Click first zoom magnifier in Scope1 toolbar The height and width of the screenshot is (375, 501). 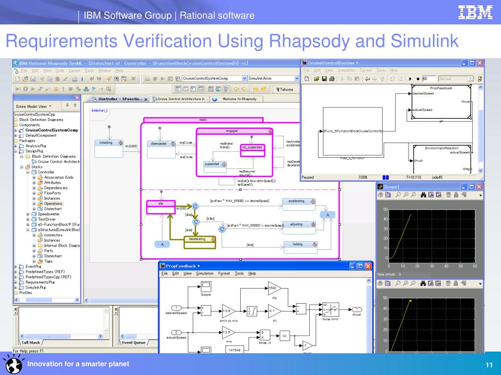click(398, 195)
